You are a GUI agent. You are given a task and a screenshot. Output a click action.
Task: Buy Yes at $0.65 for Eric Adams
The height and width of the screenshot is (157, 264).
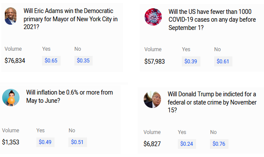(51, 61)
